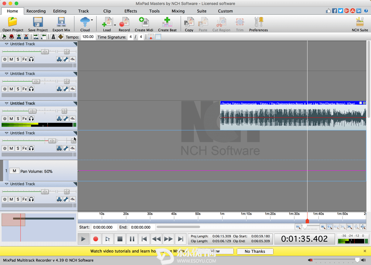Screen dimensions: 371x265
Task: Open Fx for the first Untitled Track
Action: 25,59
